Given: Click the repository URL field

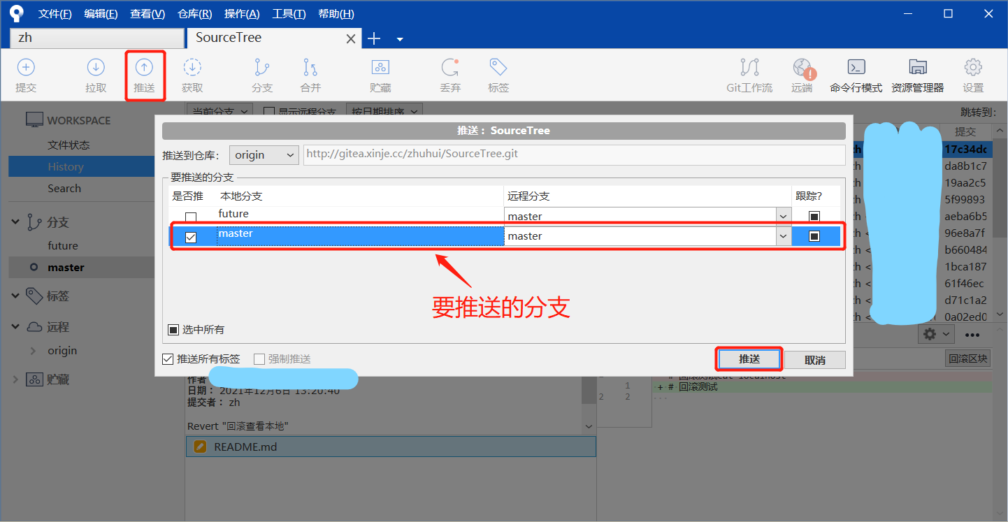Looking at the screenshot, I should [x=574, y=154].
